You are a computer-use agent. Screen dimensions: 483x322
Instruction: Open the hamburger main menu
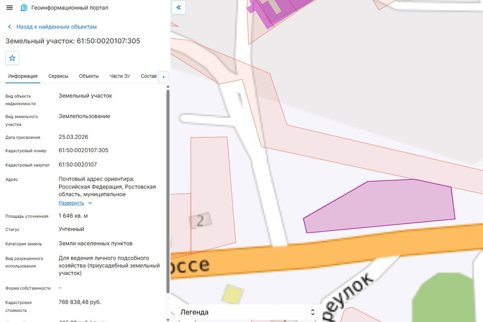coord(10,8)
